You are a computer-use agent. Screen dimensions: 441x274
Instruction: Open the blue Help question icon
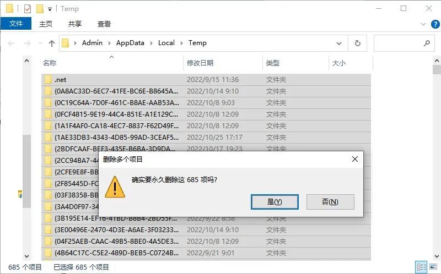pyautogui.click(x=435, y=24)
